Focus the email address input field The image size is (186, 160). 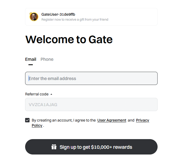pos(91,78)
